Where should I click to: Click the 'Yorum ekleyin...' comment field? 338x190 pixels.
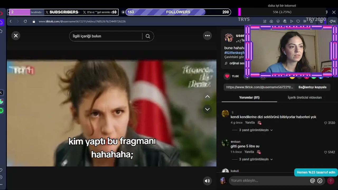(269, 181)
